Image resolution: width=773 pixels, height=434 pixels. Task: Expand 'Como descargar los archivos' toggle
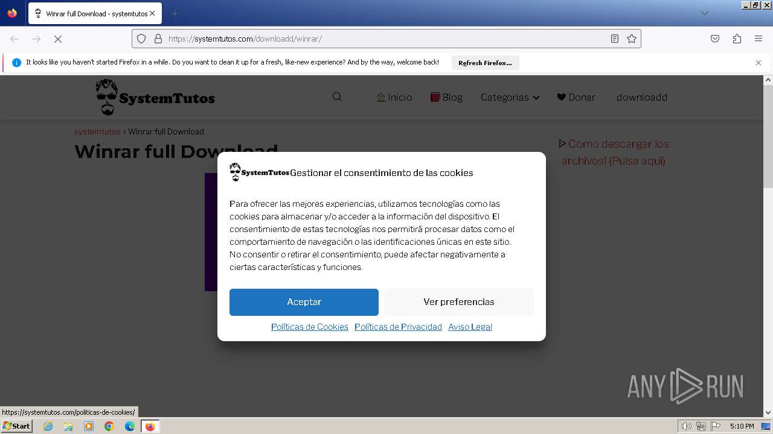pos(615,152)
